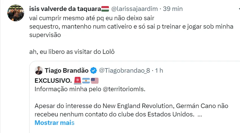Click the United States flag emoji
The image size is (240, 133).
pos(95,81)
